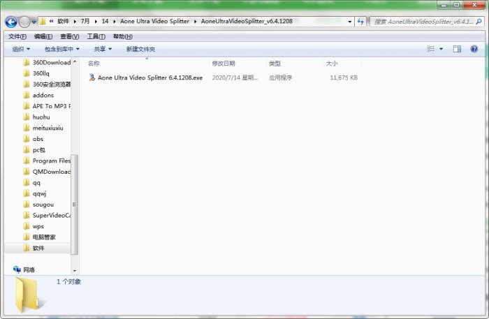Click breadcrumb segment 7月
Viewport: 489px width, 319px height.
(x=85, y=21)
